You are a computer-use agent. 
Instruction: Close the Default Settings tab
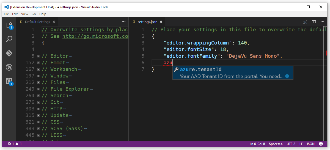point(54,22)
